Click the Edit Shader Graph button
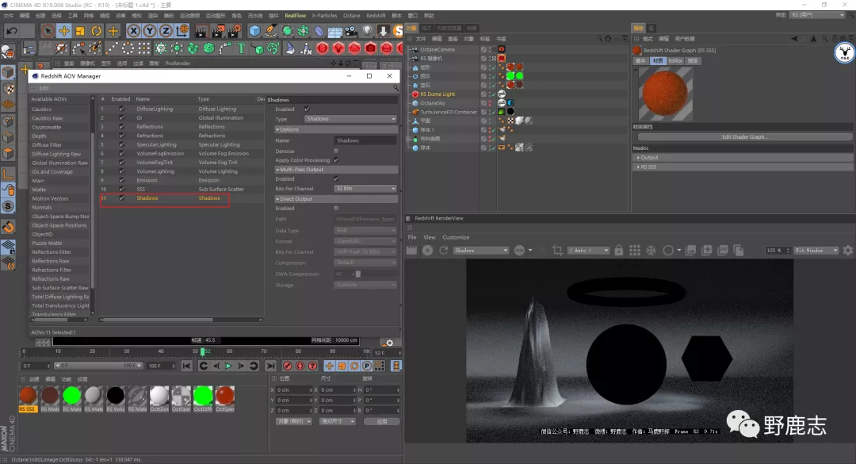This screenshot has width=856, height=464. (743, 137)
